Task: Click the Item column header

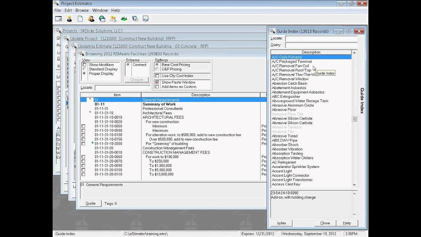Action: click(x=117, y=95)
